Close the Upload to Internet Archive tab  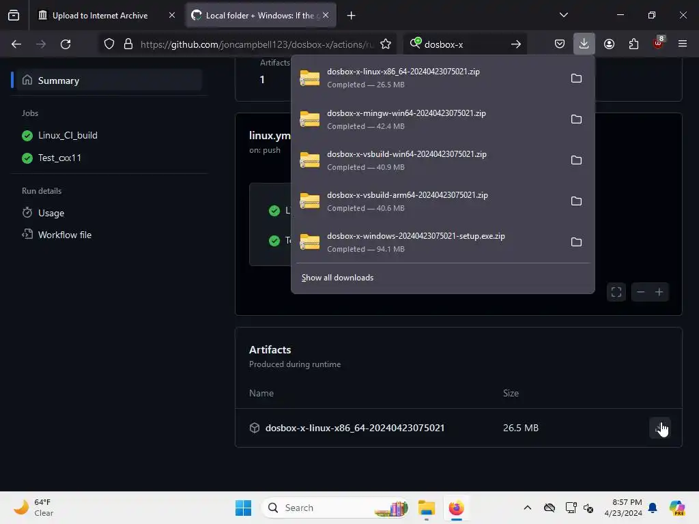click(171, 16)
